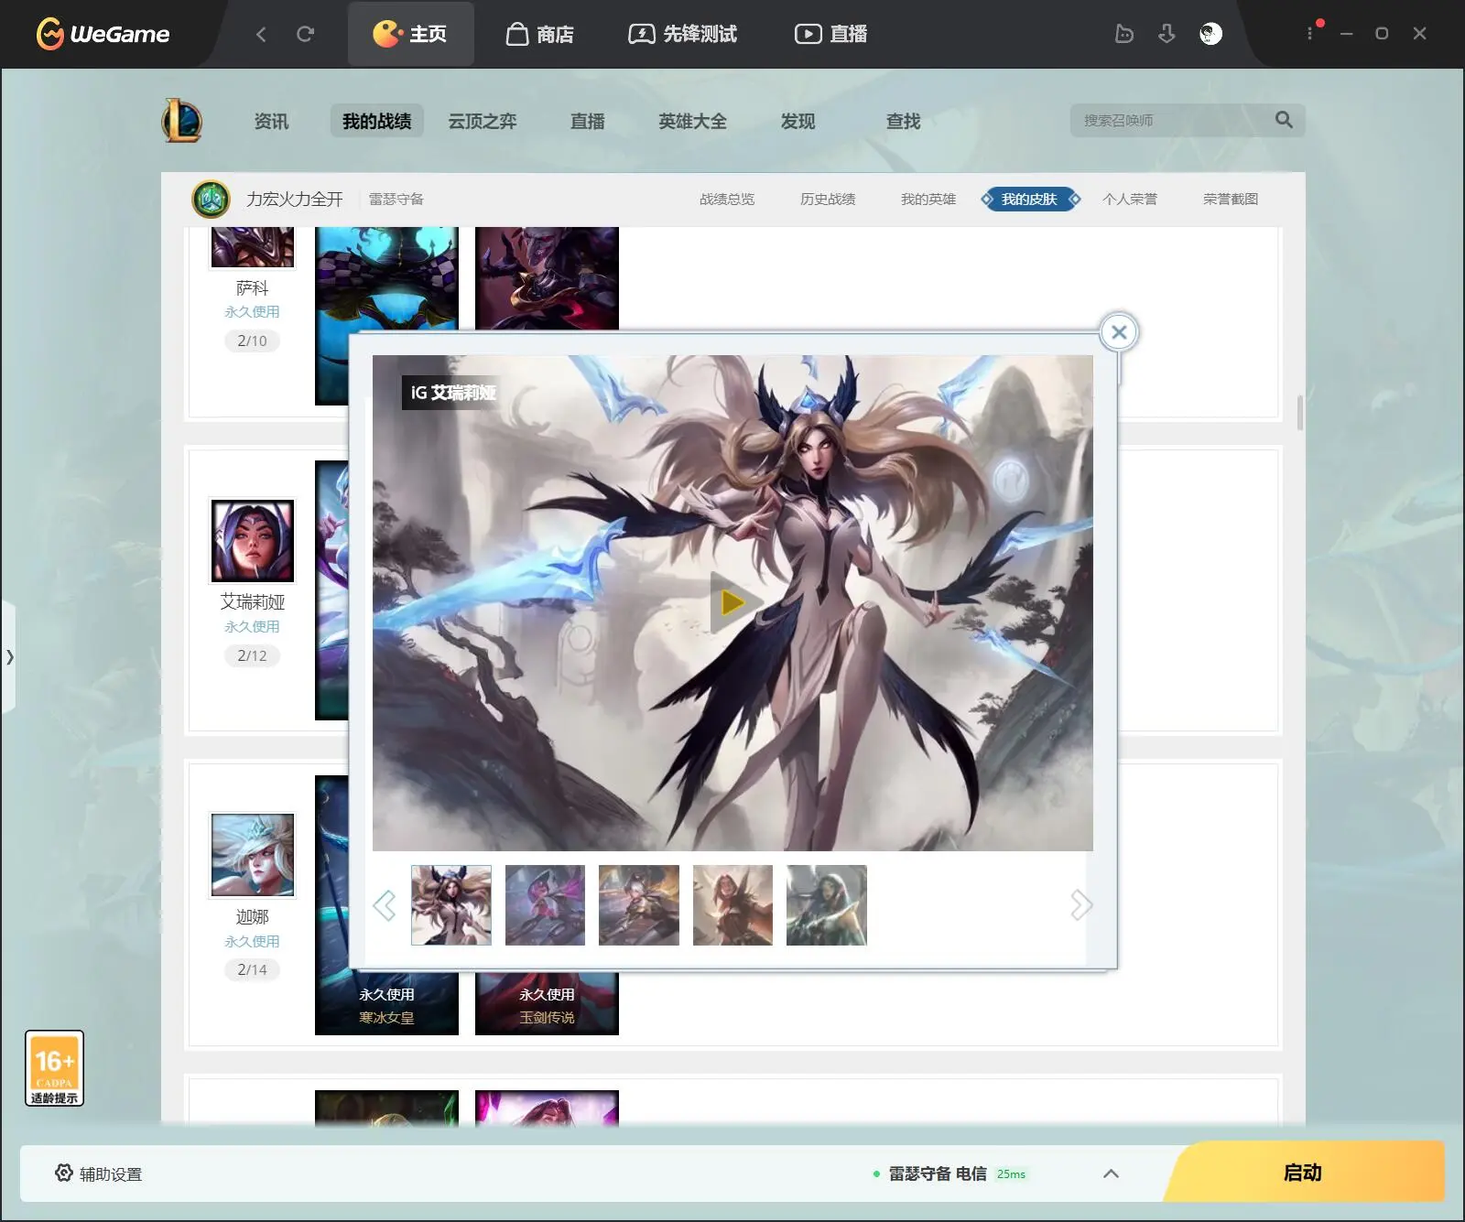The height and width of the screenshot is (1222, 1465).
Task: Refresh the page with the reload icon
Action: [306, 34]
